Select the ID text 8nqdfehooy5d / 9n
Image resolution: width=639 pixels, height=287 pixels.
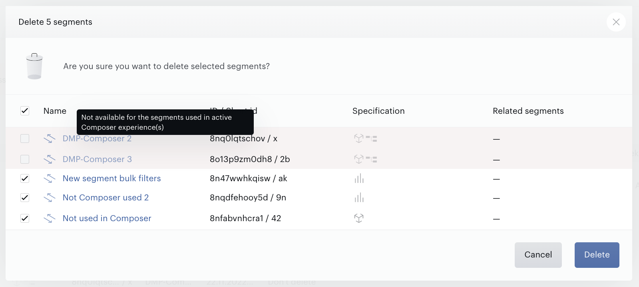[248, 198]
